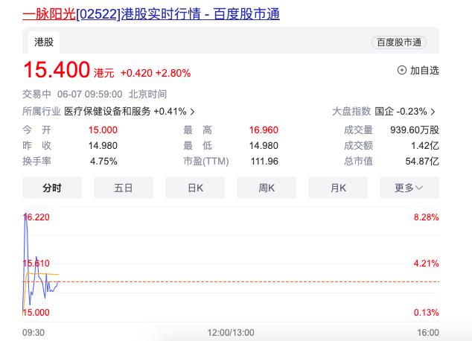472x341 pixels.
Task: Click the 16.220 price axis label
Action: (36, 217)
